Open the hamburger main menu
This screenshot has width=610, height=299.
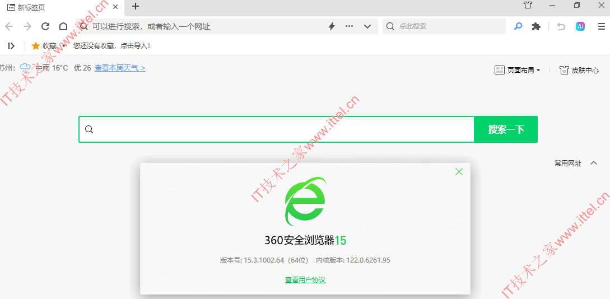(x=602, y=26)
